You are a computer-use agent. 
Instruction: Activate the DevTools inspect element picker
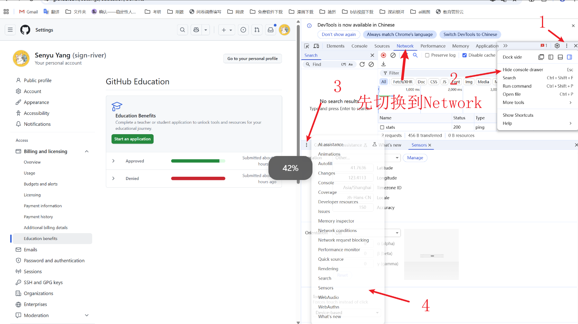307,46
